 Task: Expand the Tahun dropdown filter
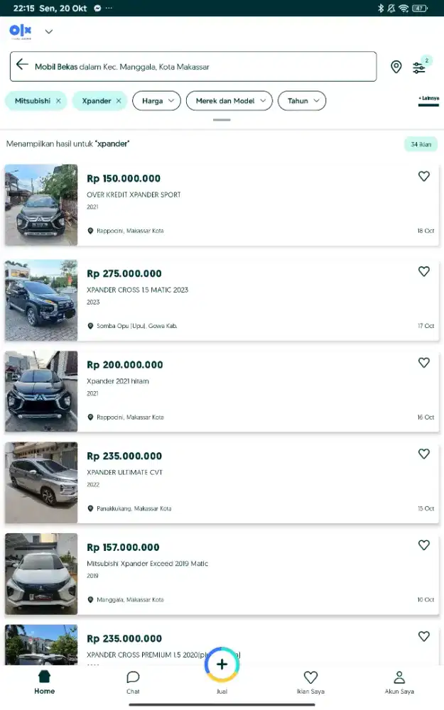coord(302,101)
